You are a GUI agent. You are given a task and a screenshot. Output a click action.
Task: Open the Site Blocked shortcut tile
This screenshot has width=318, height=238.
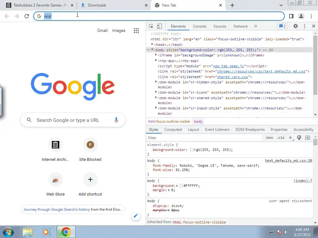[x=90, y=149]
